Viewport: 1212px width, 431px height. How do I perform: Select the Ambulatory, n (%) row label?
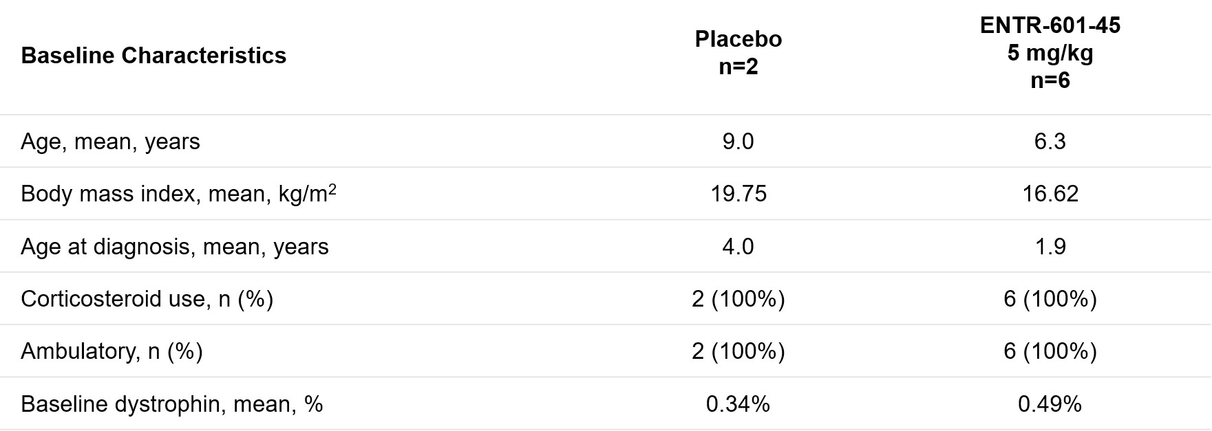(x=111, y=351)
